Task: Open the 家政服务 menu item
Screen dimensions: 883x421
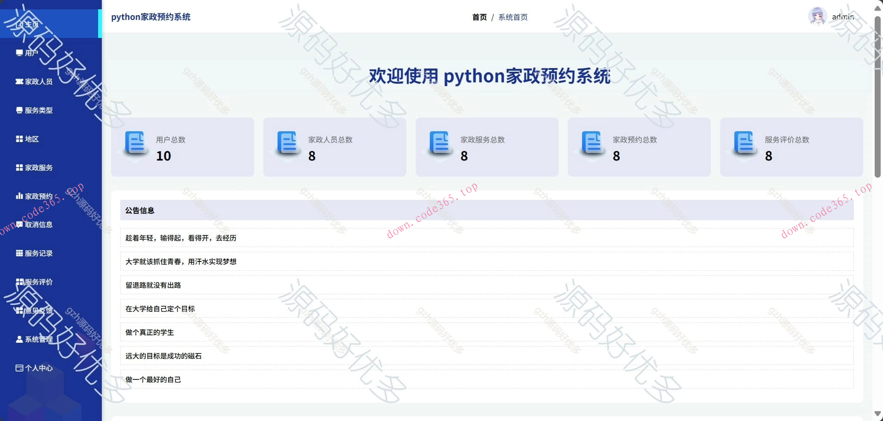Action: [51, 167]
